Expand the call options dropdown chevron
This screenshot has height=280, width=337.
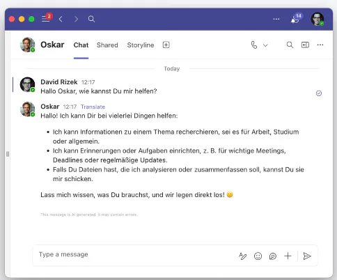click(265, 45)
